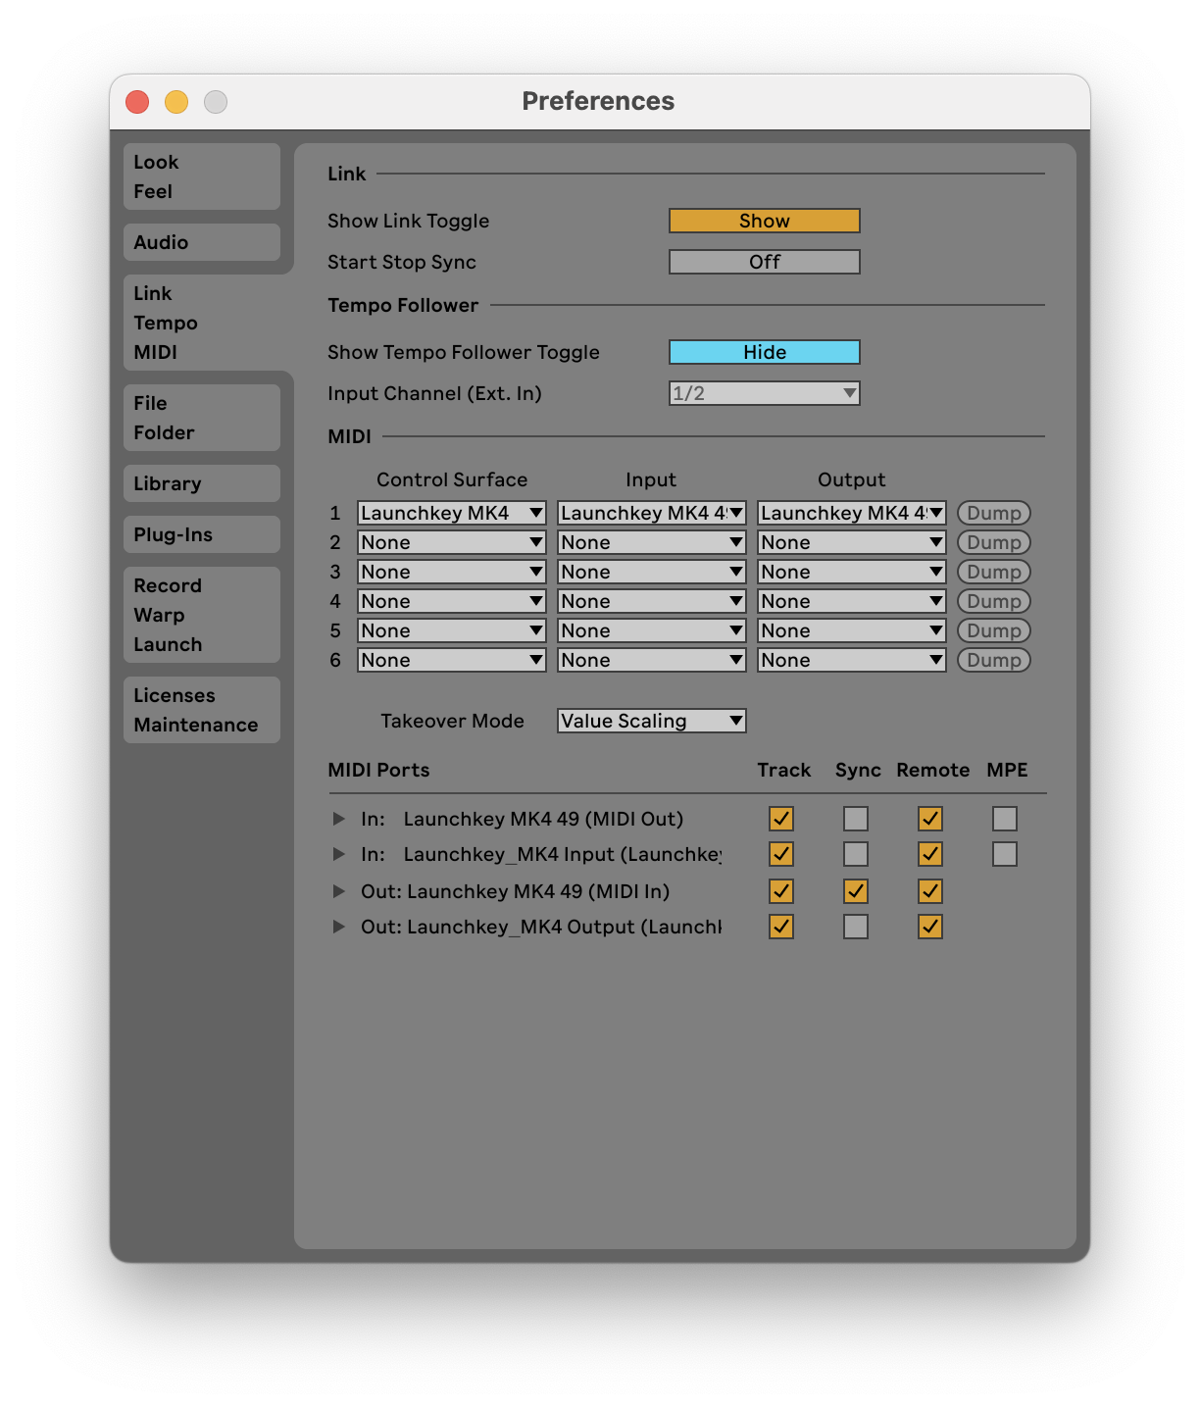Open the Takeover Mode Value Scaling dropdown
The width and height of the screenshot is (1200, 1408).
652,721
